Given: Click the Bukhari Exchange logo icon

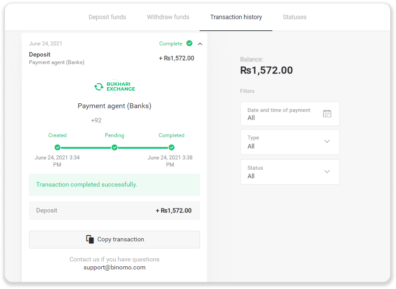Looking at the screenshot, I should (99, 87).
